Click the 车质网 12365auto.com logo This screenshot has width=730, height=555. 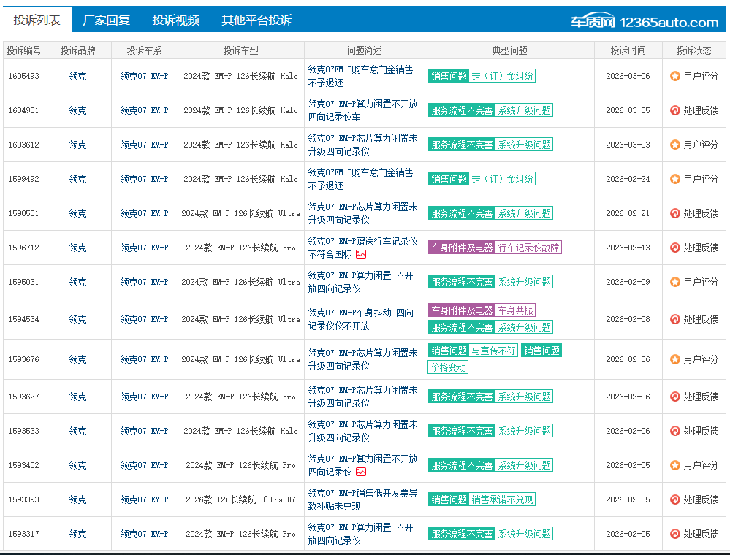point(645,23)
